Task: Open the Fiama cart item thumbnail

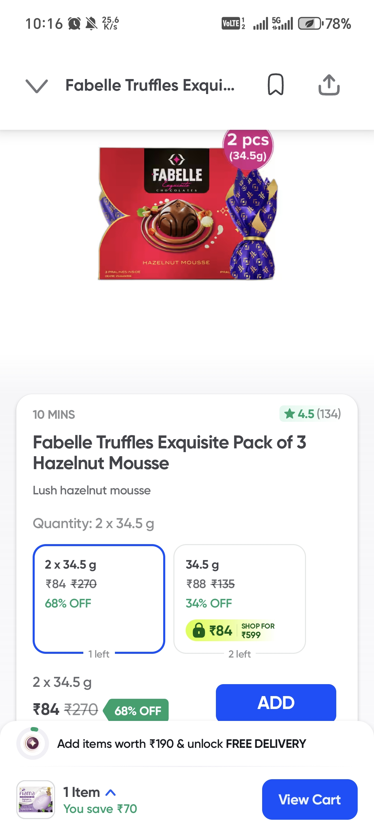Action: pyautogui.click(x=36, y=799)
